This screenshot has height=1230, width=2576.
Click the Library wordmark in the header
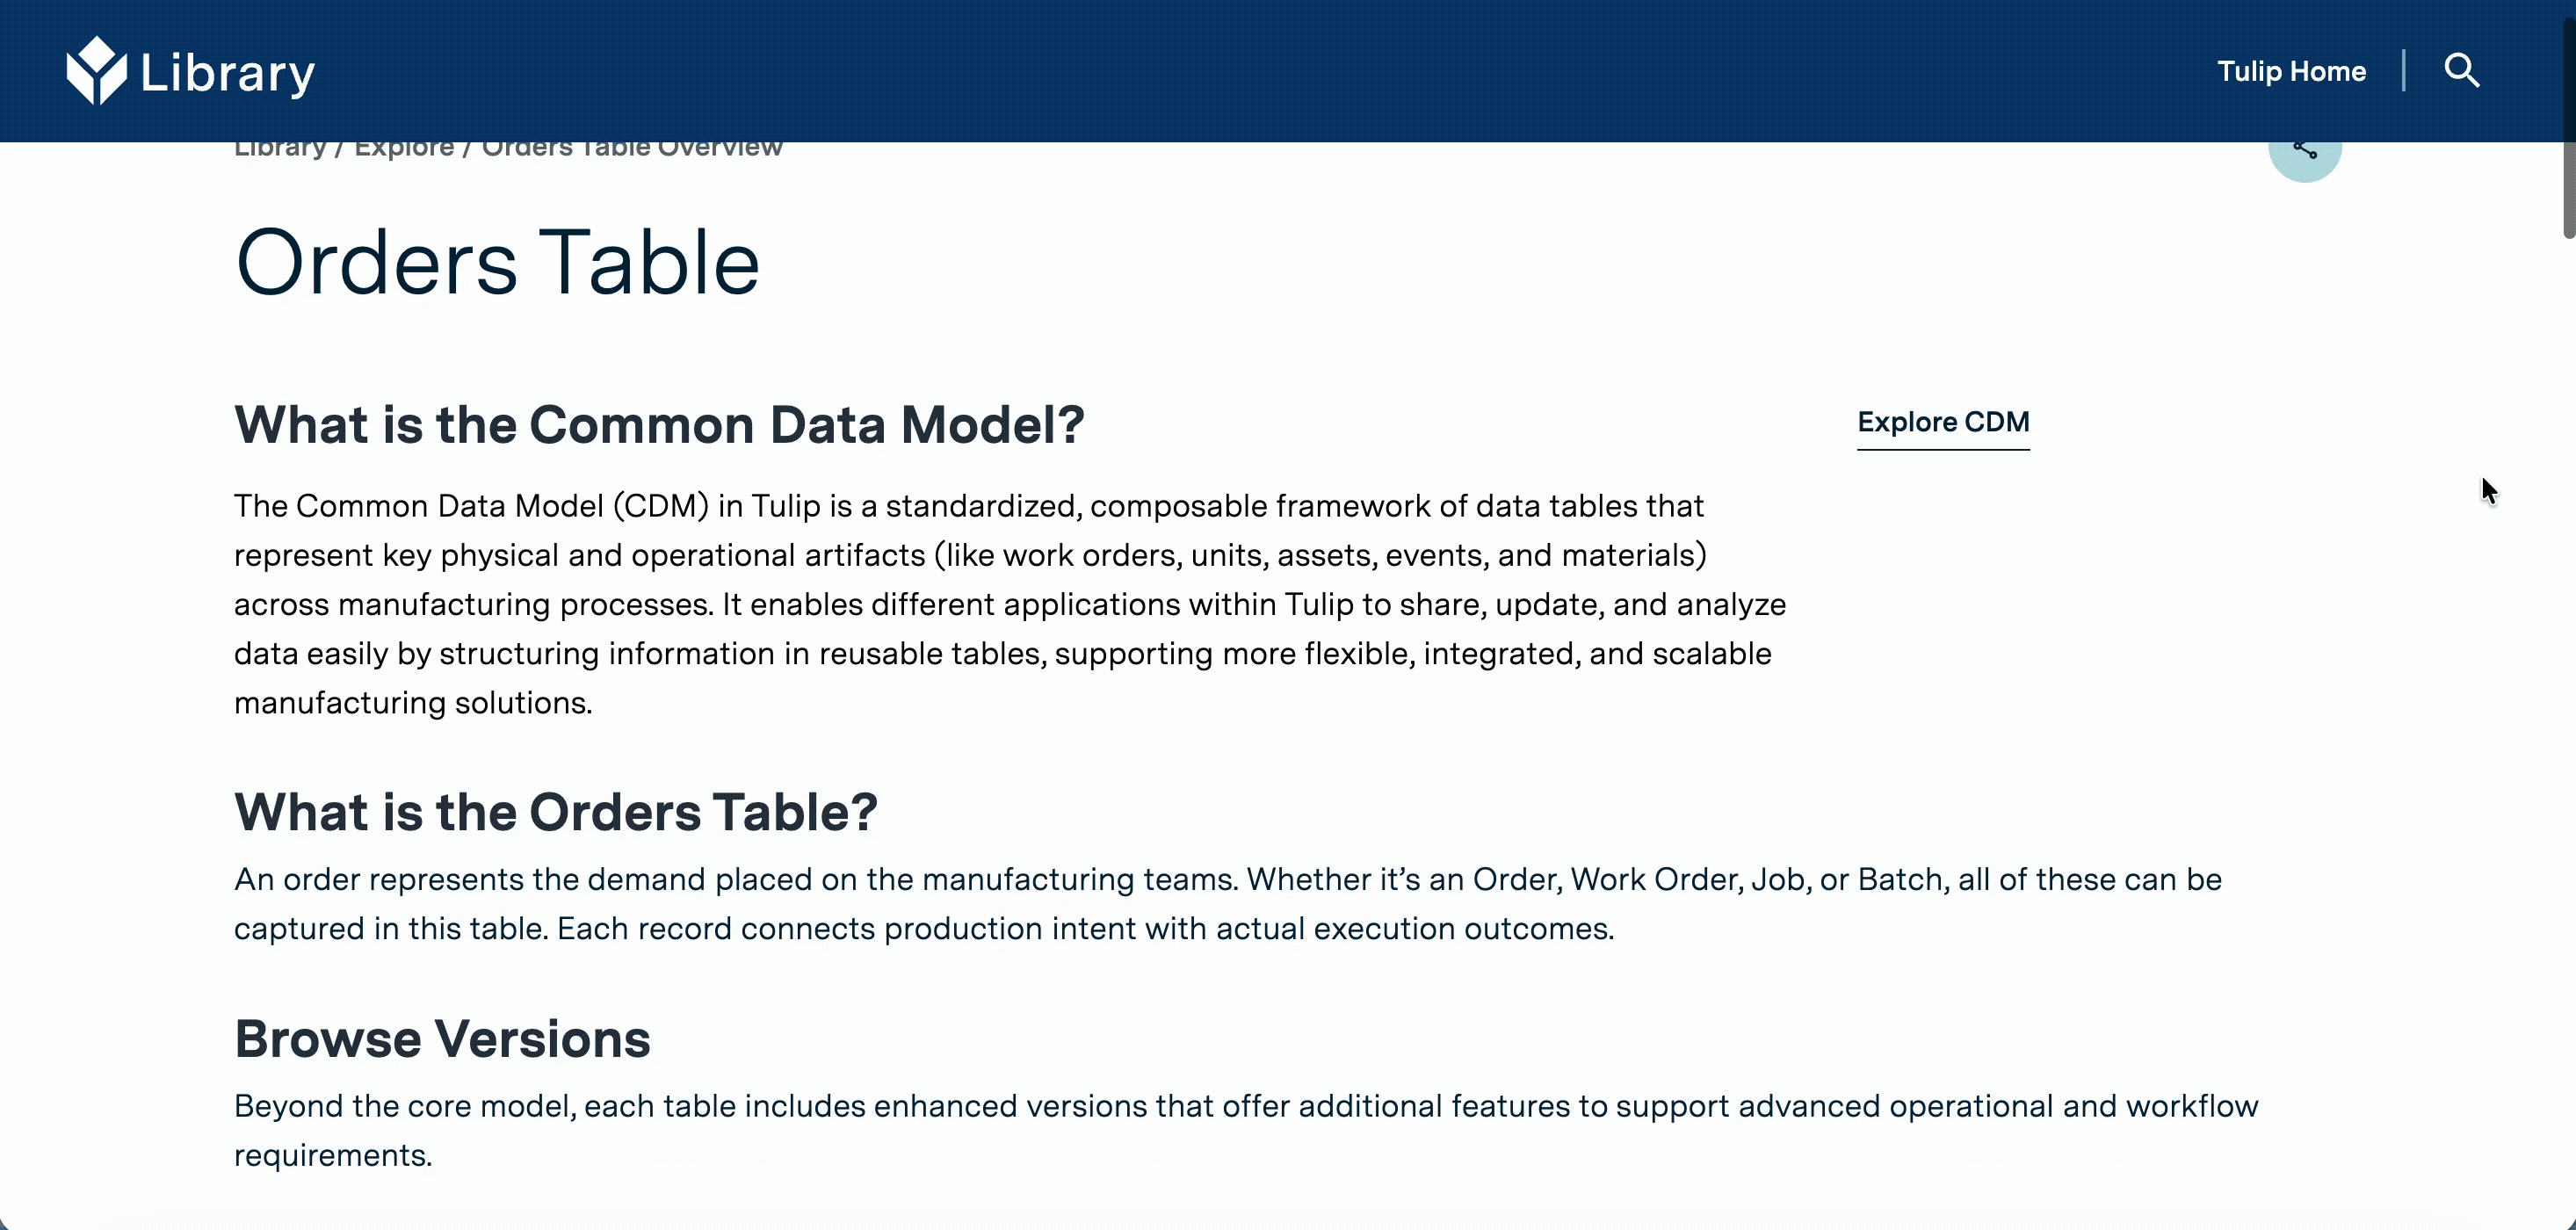coord(228,73)
